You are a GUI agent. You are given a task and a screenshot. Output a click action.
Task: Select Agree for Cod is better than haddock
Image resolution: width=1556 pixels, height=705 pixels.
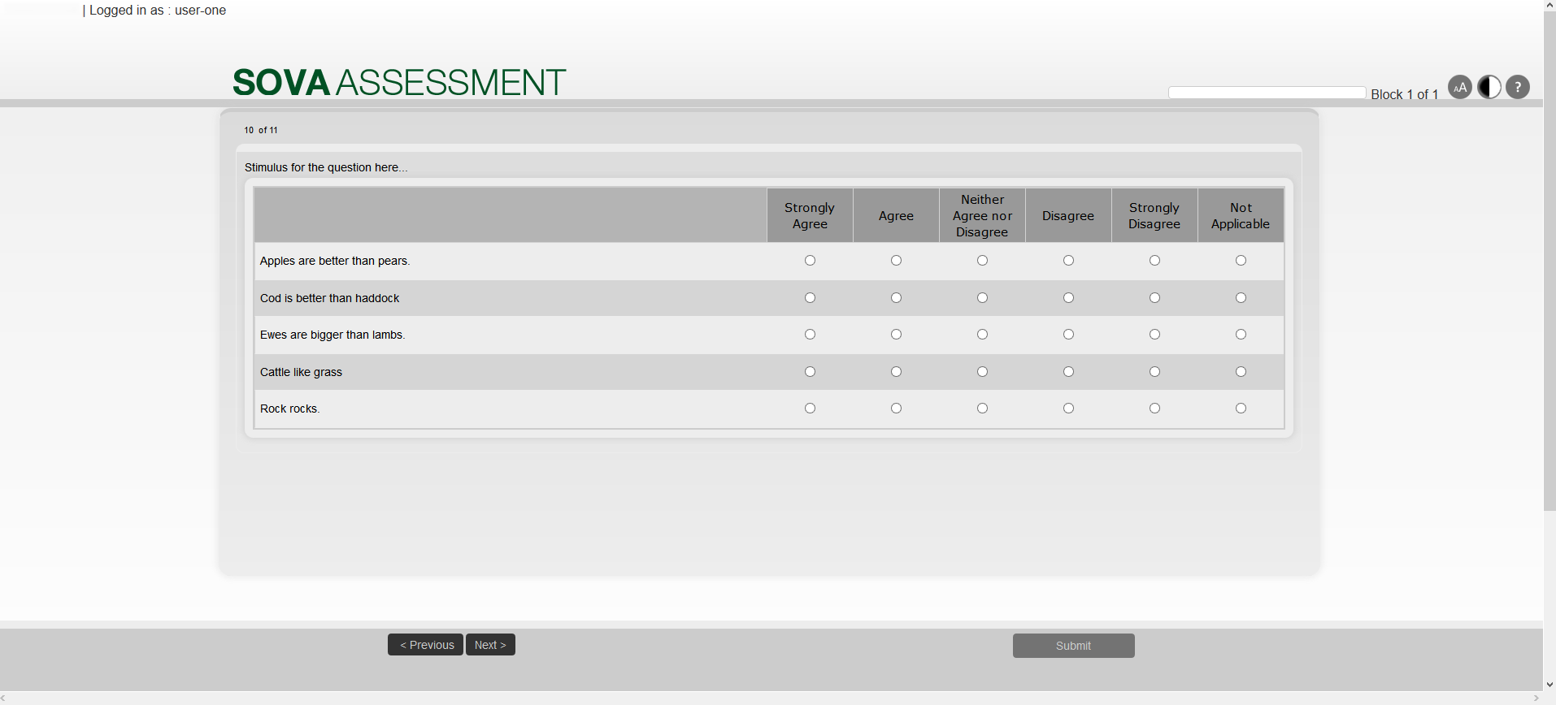896,298
